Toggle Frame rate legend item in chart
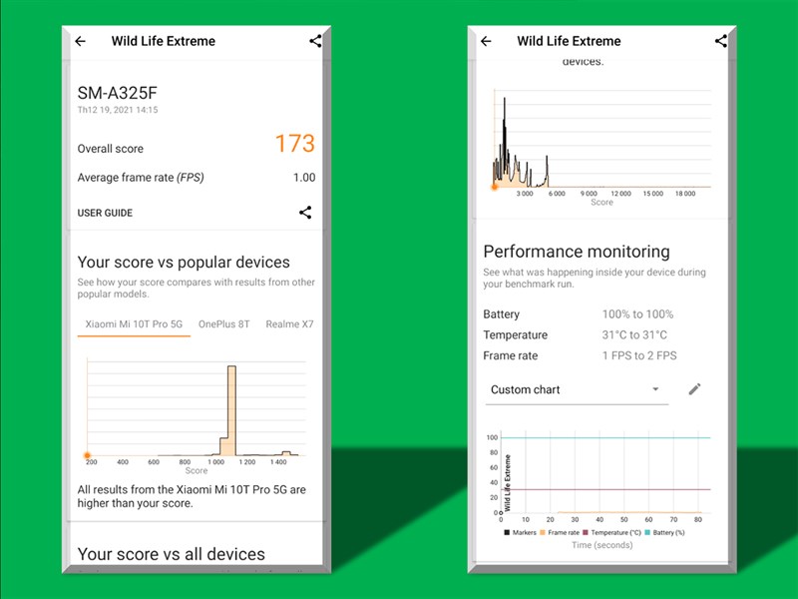This screenshot has height=599, width=798. click(560, 533)
